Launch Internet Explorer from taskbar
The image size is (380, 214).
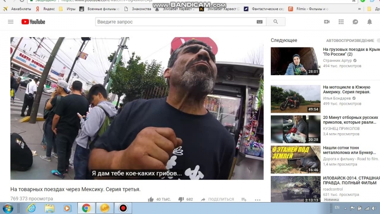[31, 208]
